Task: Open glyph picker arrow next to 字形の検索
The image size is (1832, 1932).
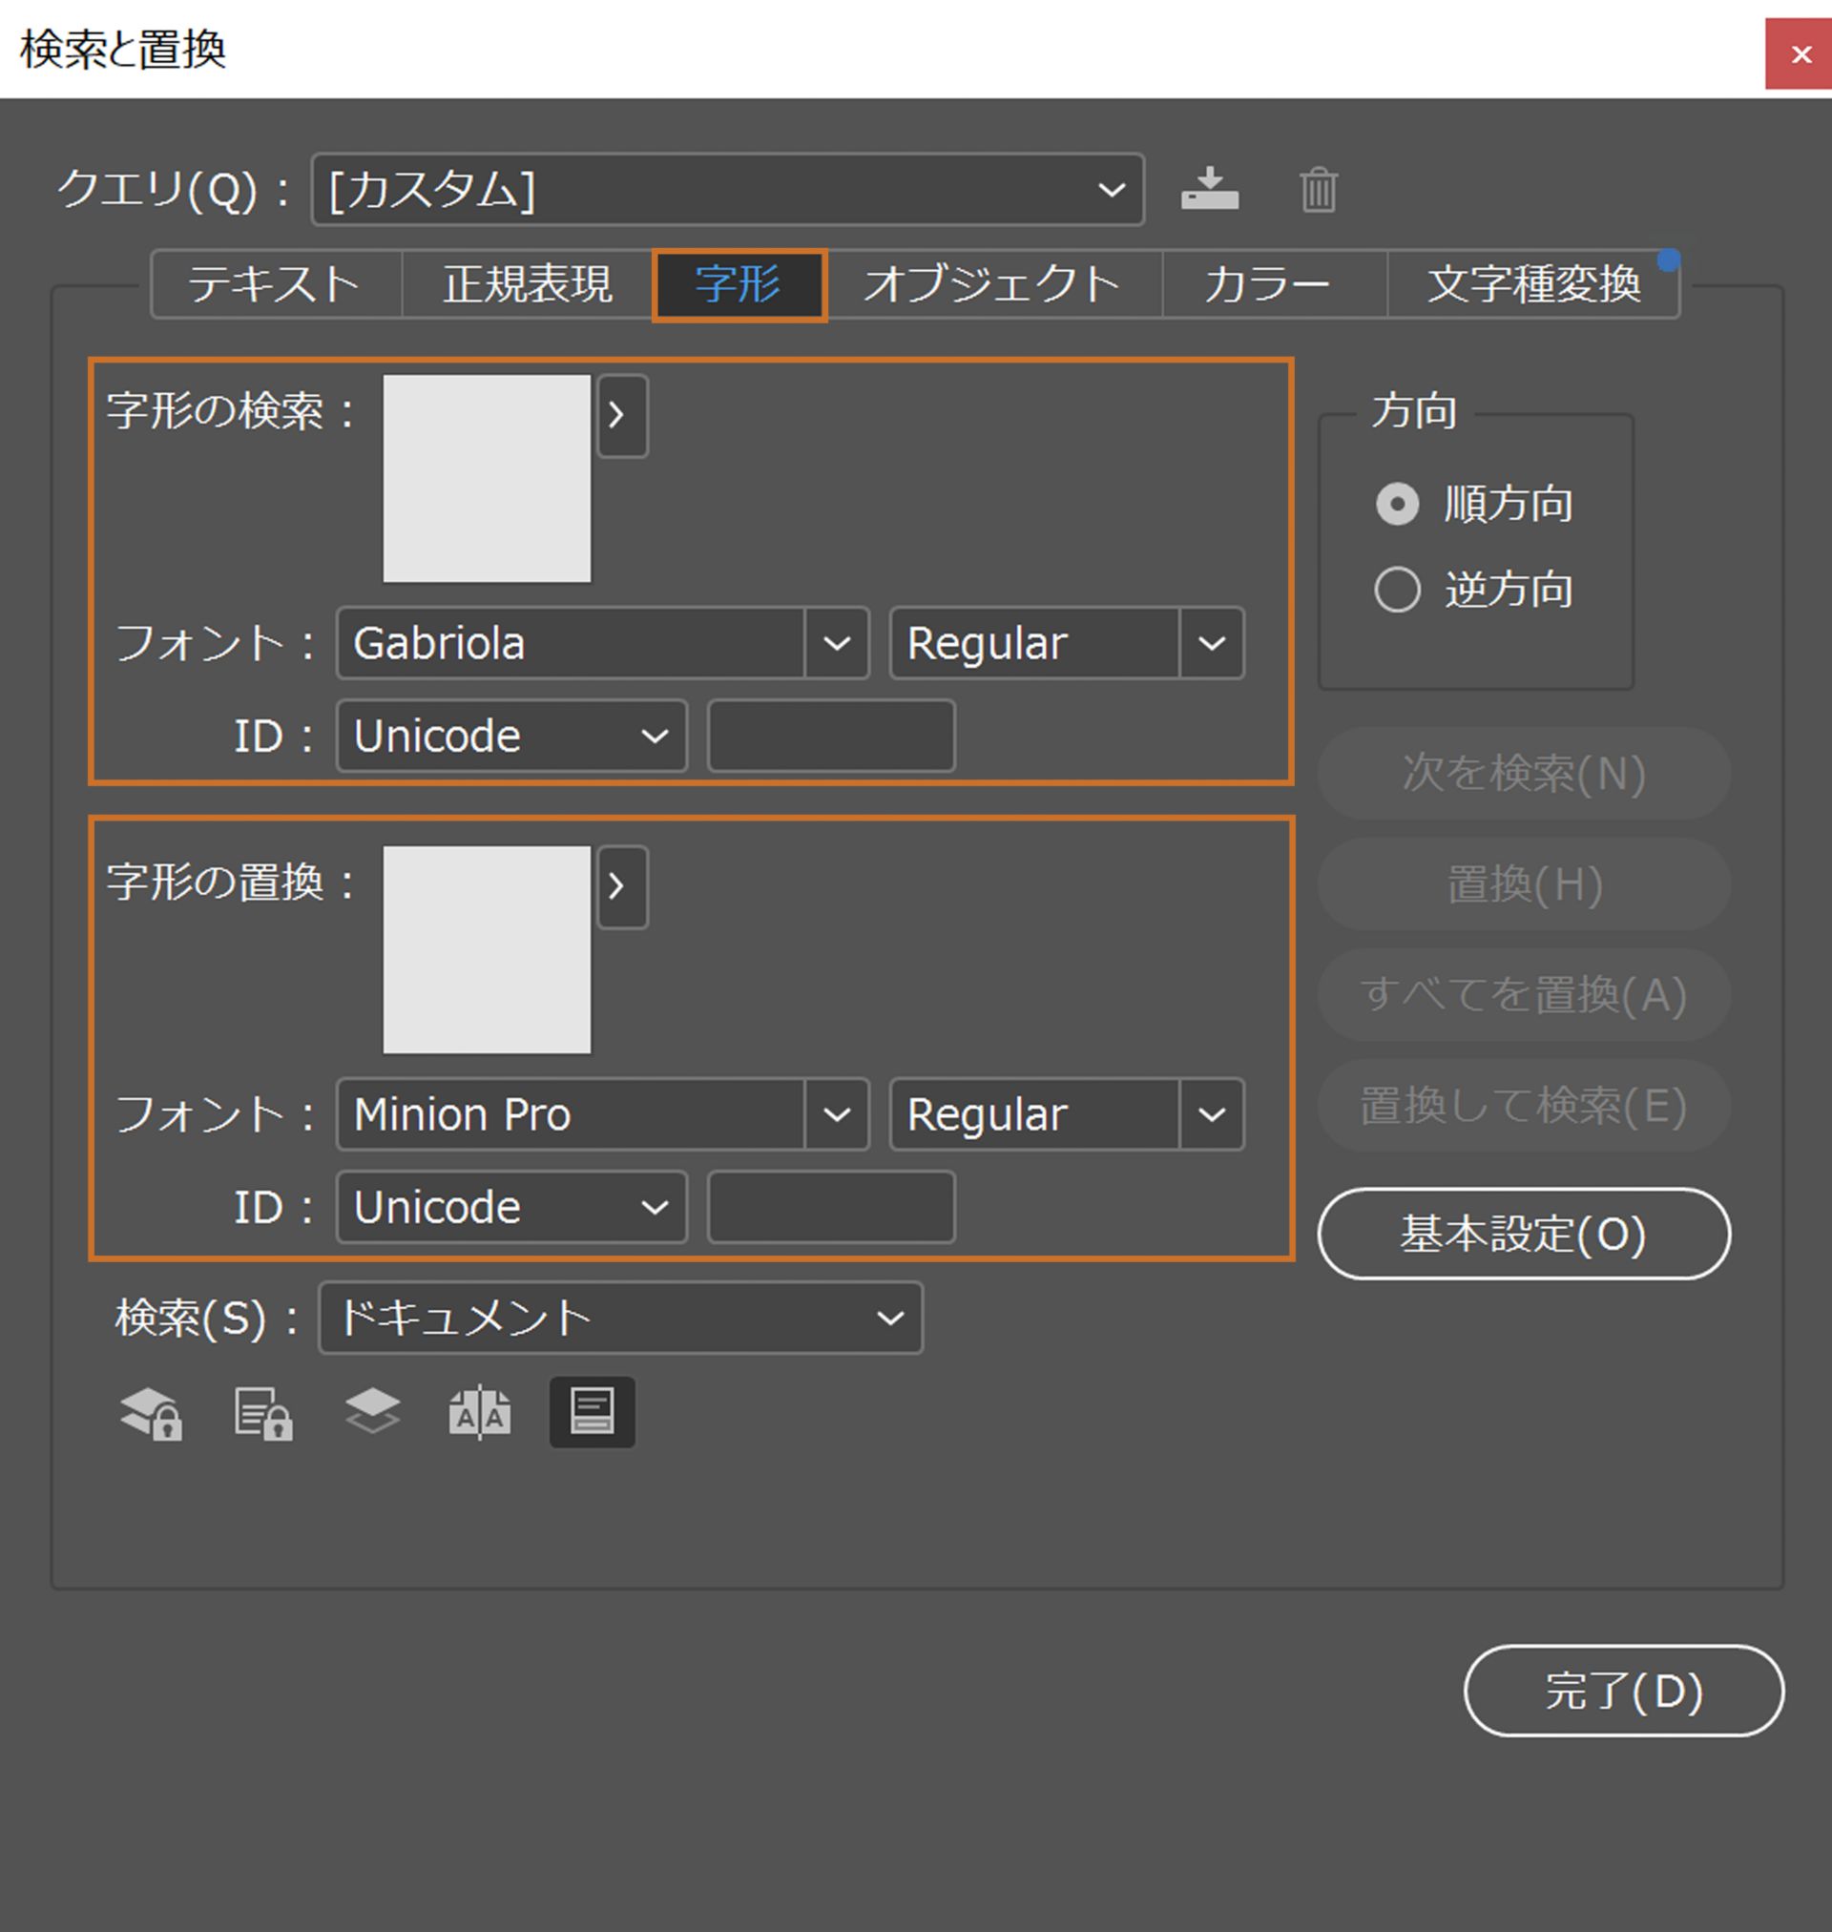Action: pyautogui.click(x=622, y=416)
